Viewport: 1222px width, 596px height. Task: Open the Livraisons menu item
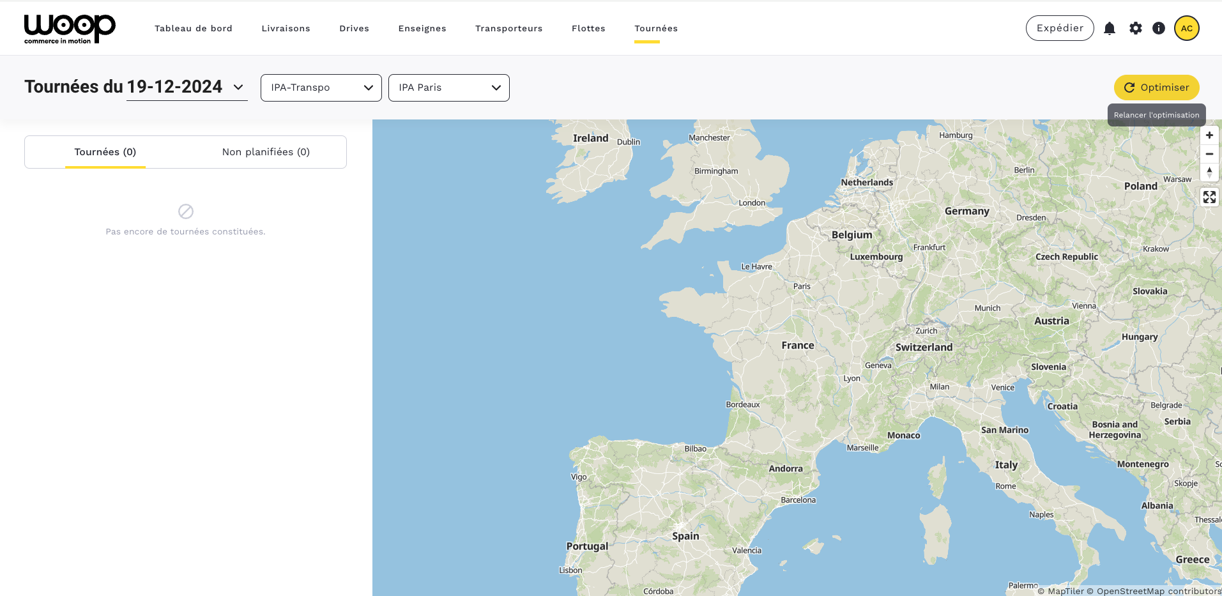pos(286,29)
